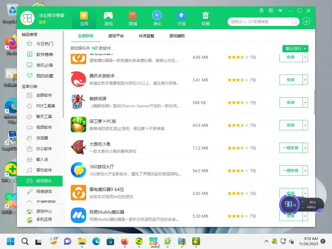
Task: Open the 默认排行 sort dropdown
Action: pyautogui.click(x=295, y=49)
